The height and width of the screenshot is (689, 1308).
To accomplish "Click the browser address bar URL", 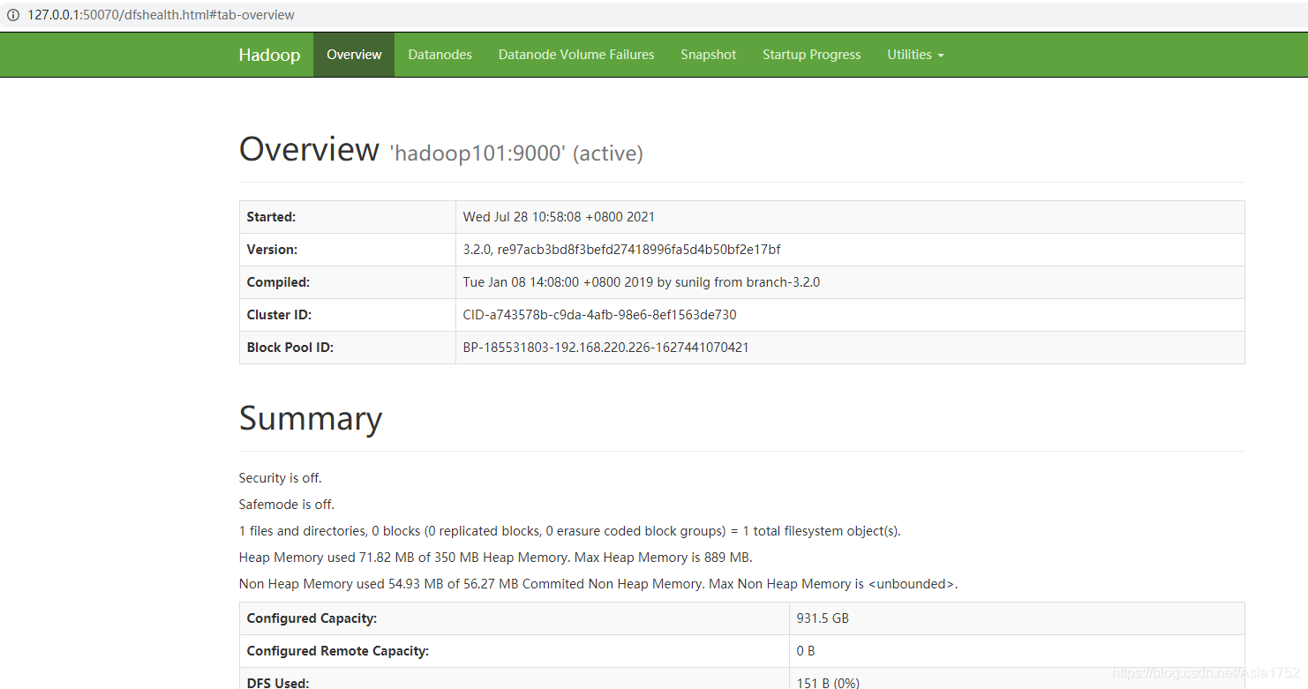I will point(161,15).
